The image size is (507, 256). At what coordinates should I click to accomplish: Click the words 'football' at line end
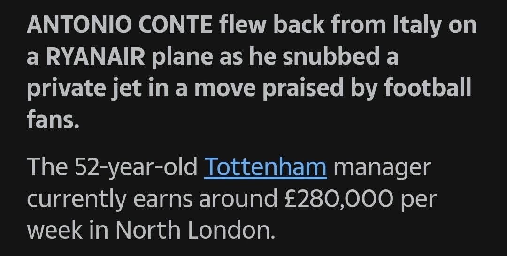(x=426, y=90)
